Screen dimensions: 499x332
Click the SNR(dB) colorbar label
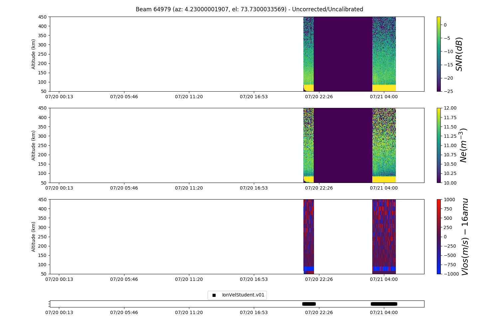pyautogui.click(x=459, y=54)
